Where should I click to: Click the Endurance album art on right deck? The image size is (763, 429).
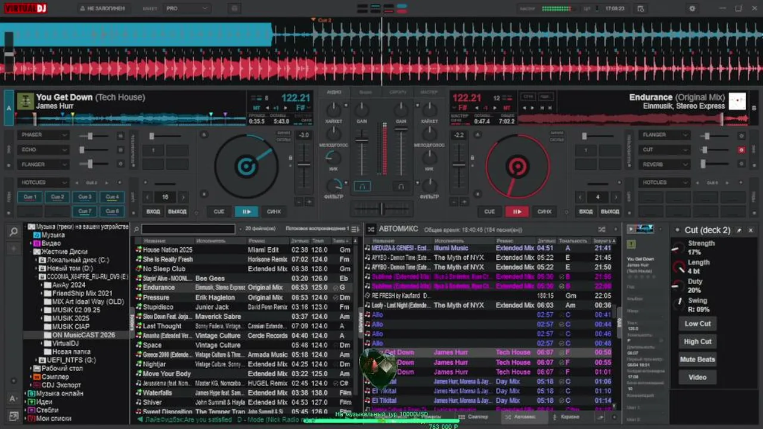tap(737, 101)
